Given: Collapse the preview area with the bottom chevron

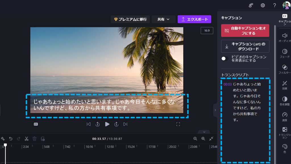Looking at the screenshot, I should coord(204,132).
